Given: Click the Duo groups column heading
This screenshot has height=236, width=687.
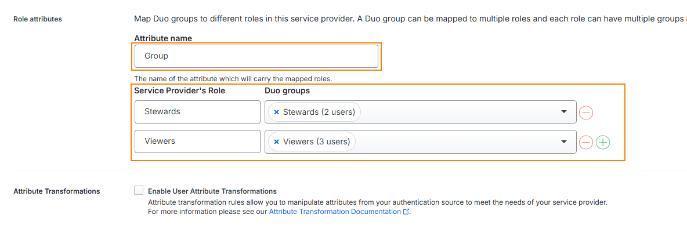Looking at the screenshot, I should 287,90.
